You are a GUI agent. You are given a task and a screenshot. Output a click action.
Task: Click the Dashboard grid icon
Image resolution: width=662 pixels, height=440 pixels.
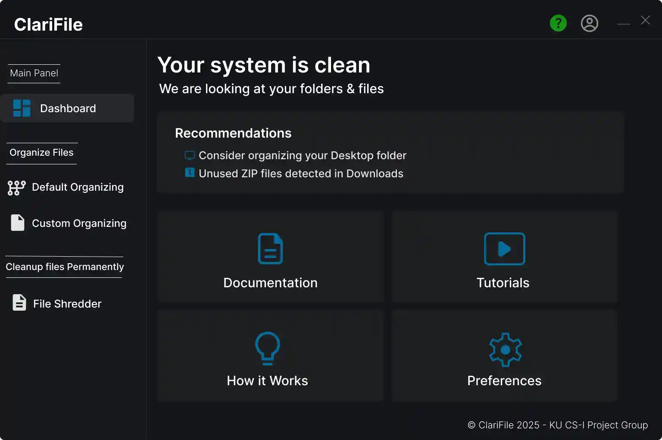pos(22,108)
